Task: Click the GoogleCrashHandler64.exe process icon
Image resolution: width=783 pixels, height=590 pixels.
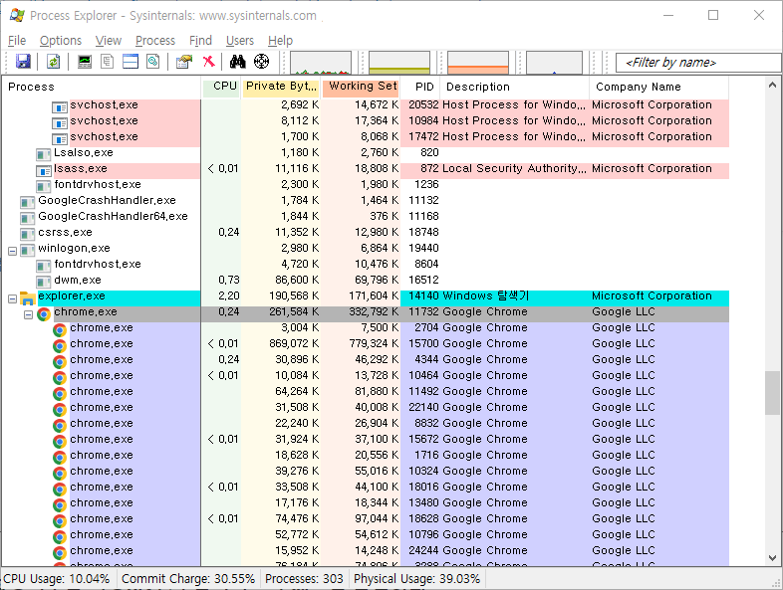Action: point(28,219)
